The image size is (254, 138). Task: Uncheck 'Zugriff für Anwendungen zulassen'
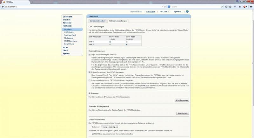click(90, 55)
